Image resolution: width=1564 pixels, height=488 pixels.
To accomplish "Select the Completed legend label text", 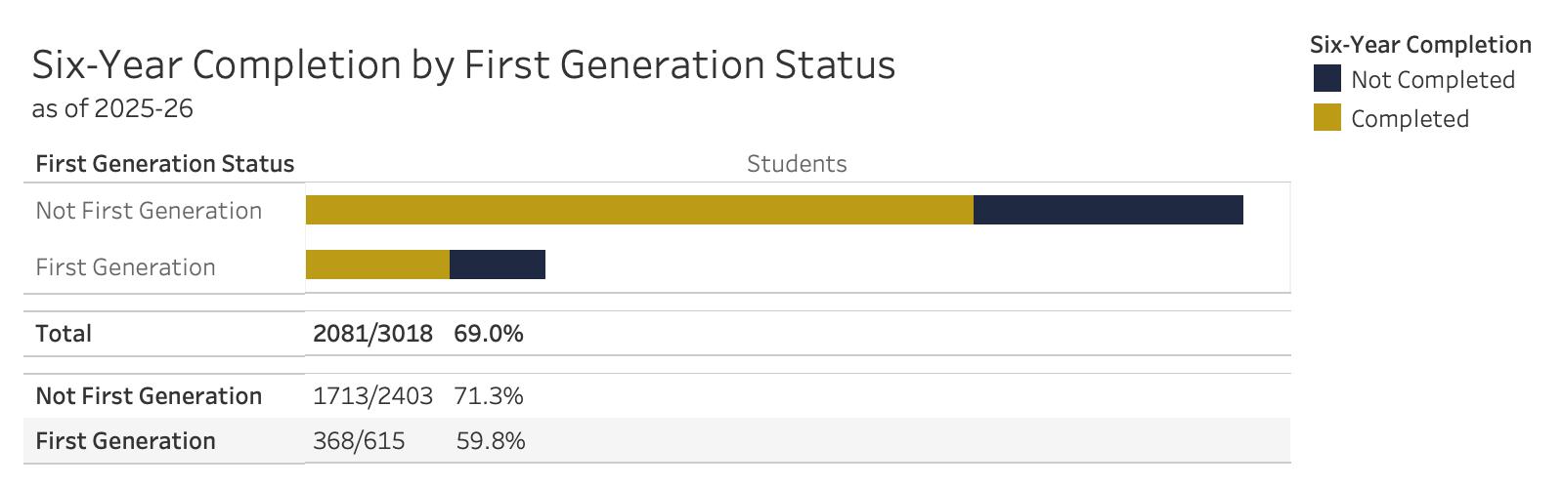I will [1410, 119].
